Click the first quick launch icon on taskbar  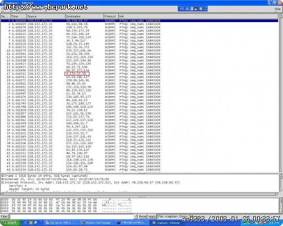(x=26, y=223)
